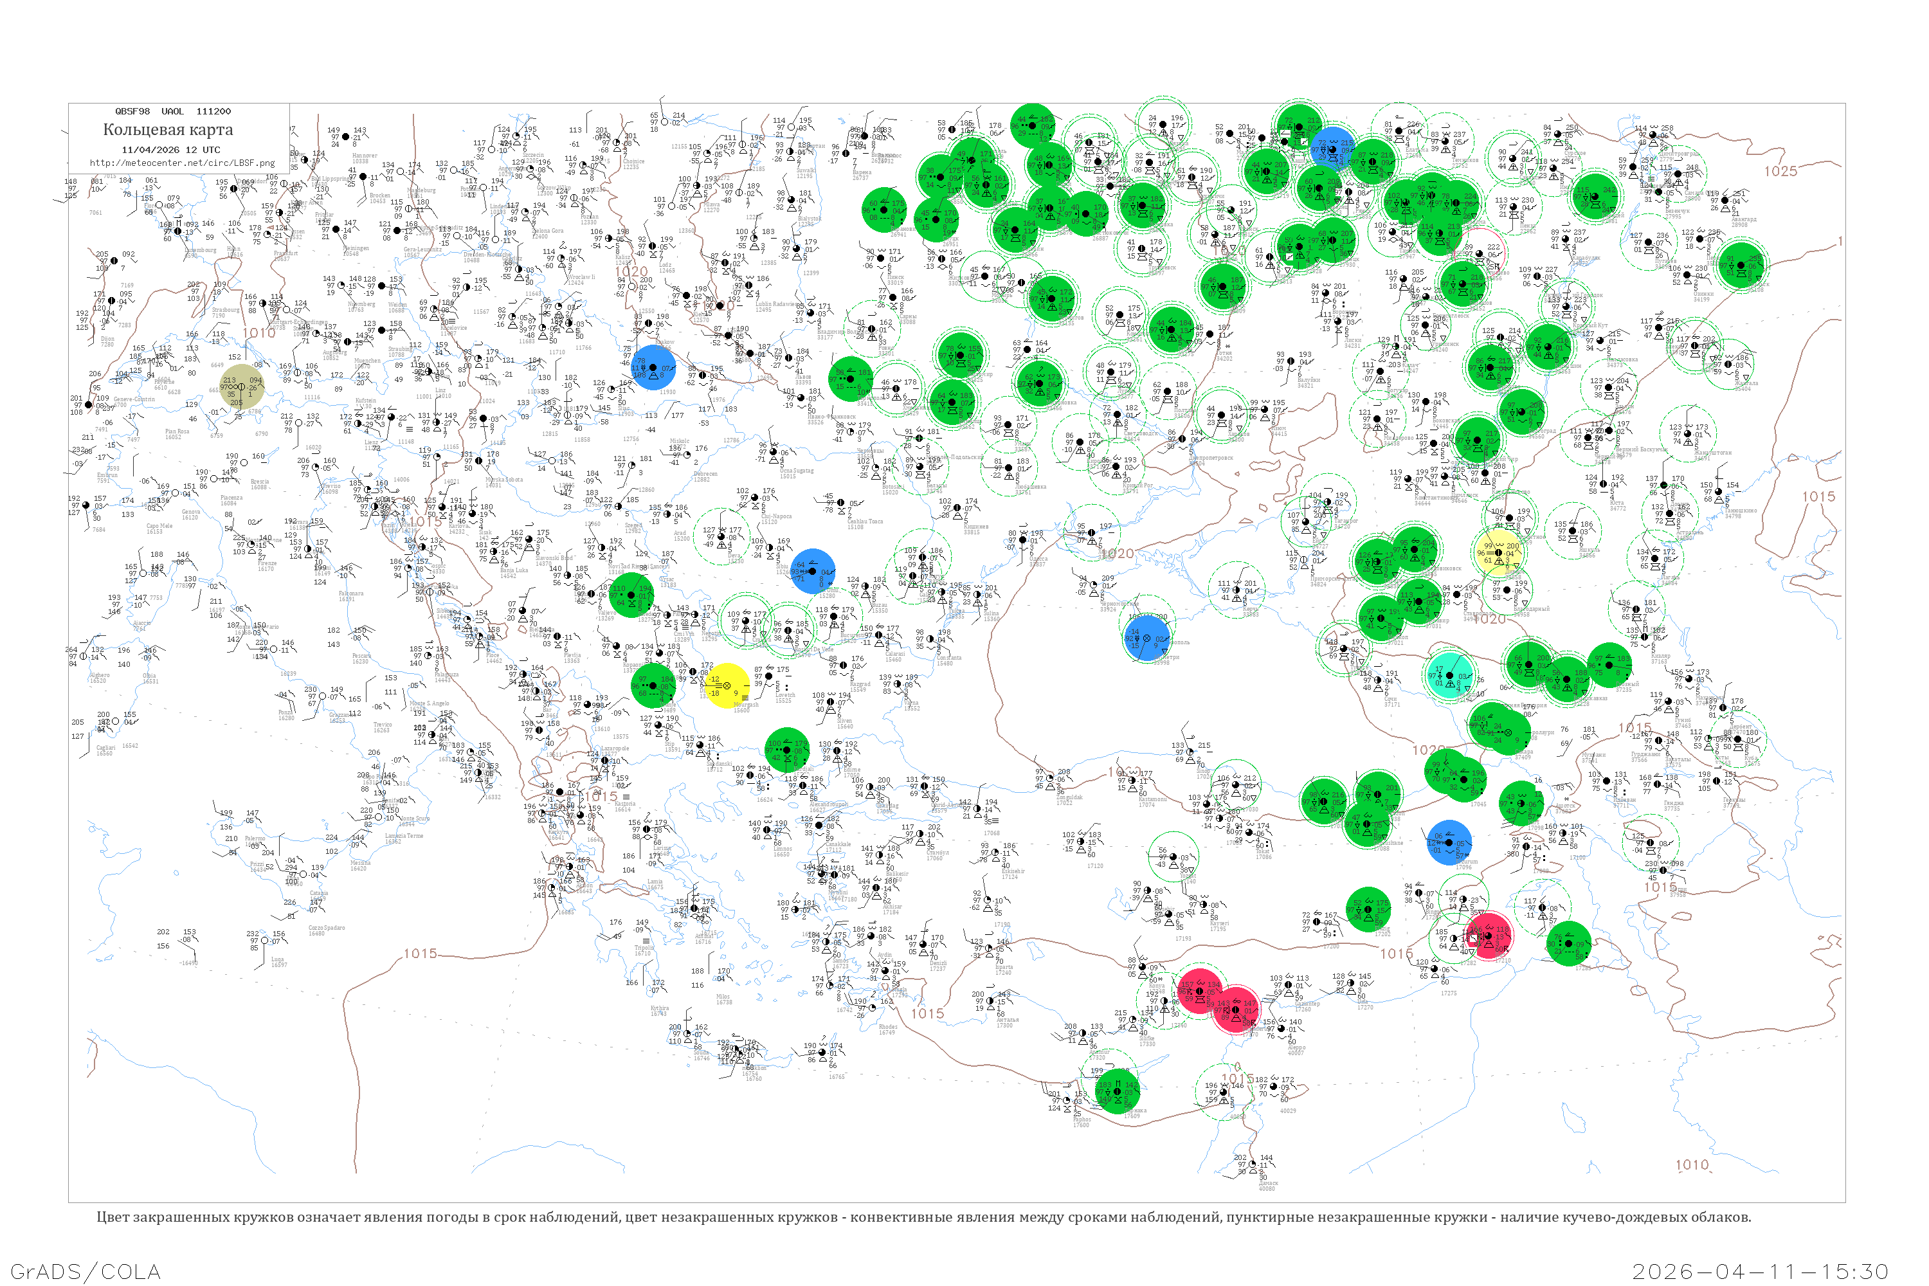Click the blue snow circle near Sibiu
Image resolution: width=1929 pixels, height=1286 pixels.
(x=813, y=572)
